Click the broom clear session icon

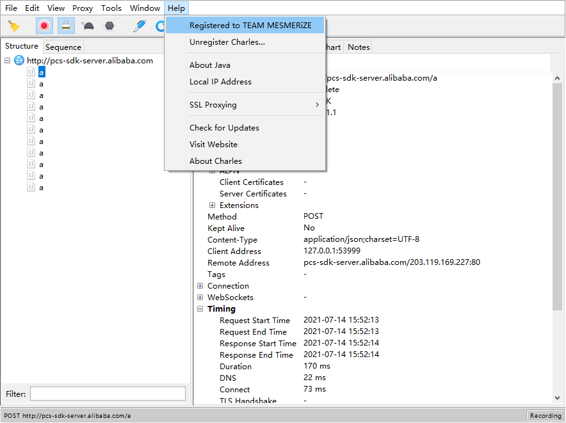pyautogui.click(x=14, y=26)
